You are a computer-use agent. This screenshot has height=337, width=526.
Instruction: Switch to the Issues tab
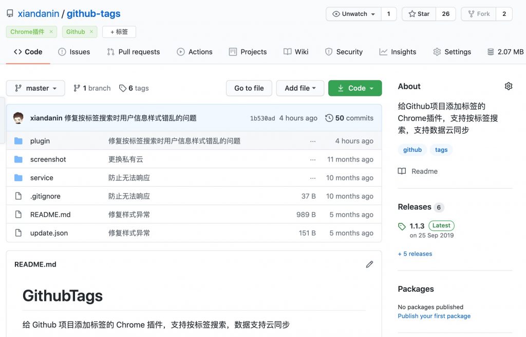point(74,52)
